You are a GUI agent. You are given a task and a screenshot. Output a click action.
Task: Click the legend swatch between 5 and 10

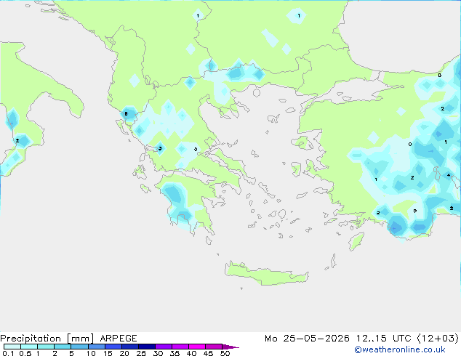pos(79,347)
